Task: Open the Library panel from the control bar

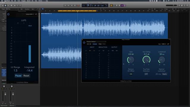Action: [x=3, y=5]
